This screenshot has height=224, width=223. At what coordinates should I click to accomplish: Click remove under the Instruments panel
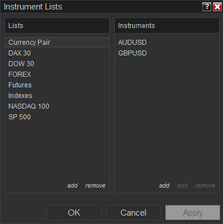(x=205, y=185)
